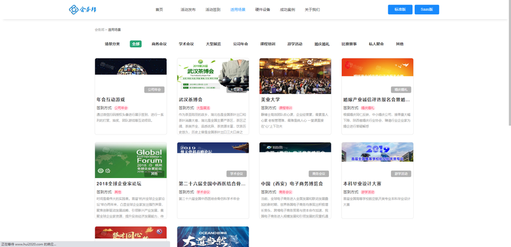Filter scenes by 比赛赛事
Viewport: 511px width, 247px height.
point(349,44)
